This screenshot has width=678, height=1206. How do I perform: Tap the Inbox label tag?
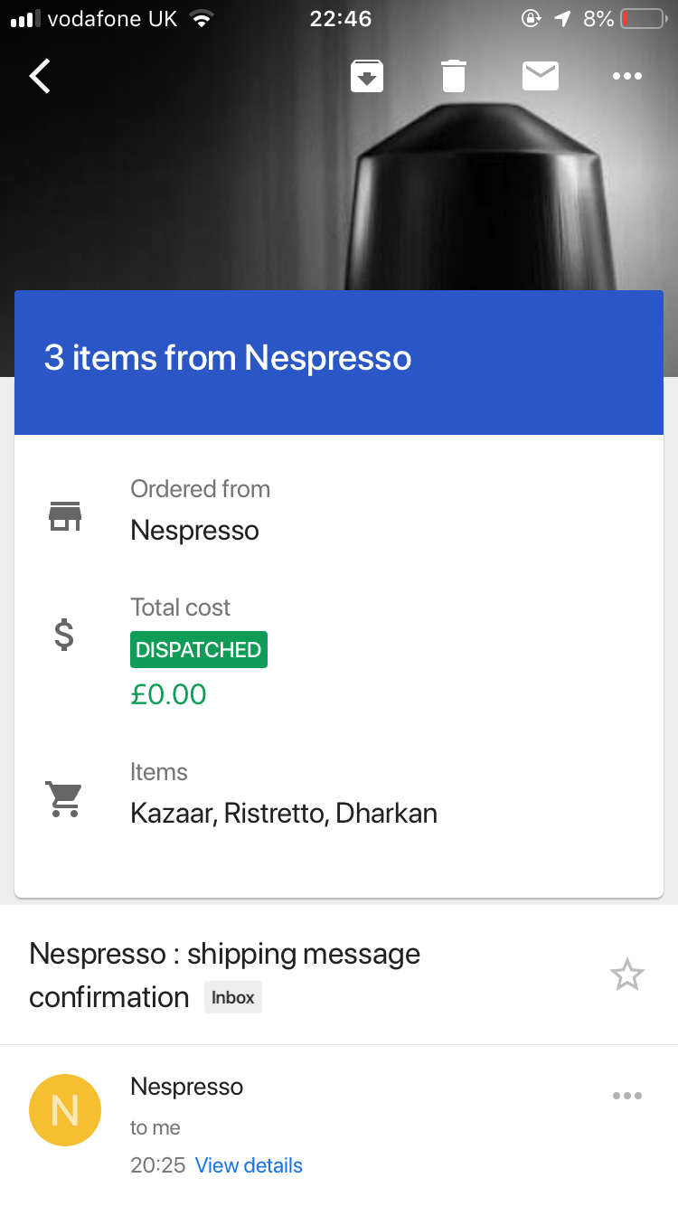[233, 998]
